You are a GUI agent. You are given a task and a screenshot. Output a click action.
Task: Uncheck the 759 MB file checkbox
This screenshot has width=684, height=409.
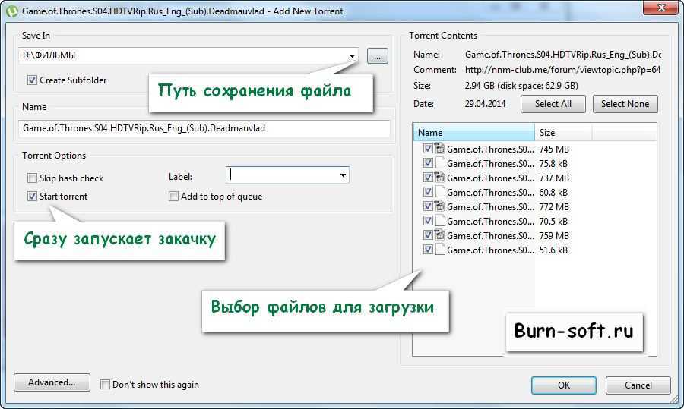[x=428, y=234]
